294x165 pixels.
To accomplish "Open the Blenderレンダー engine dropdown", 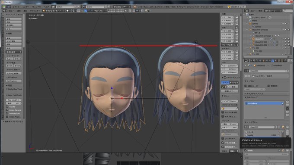I will (121, 7).
